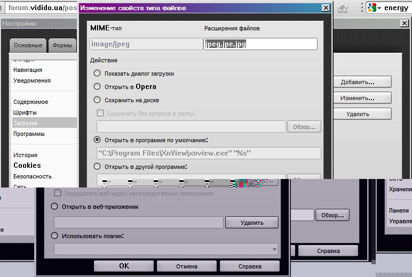Click Изменить... in settings window

click(x=362, y=98)
